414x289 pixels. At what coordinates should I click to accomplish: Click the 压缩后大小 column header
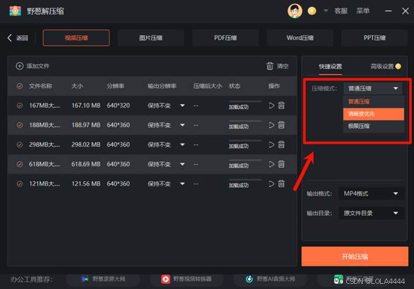coord(207,86)
